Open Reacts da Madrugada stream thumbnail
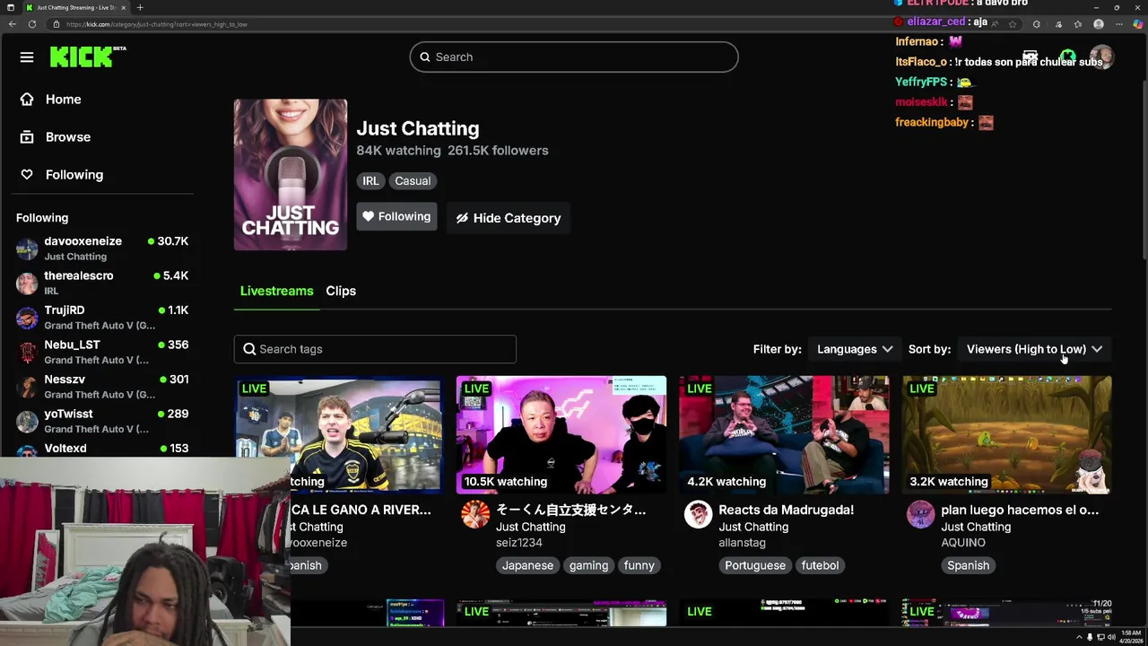The height and width of the screenshot is (646, 1148). pos(784,435)
